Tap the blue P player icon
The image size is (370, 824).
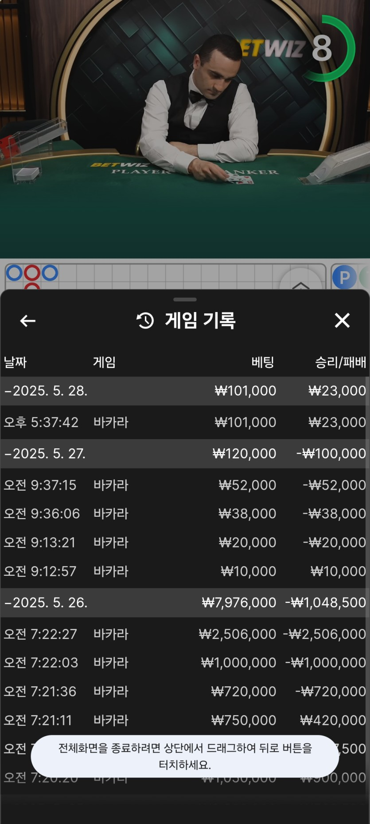point(344,277)
